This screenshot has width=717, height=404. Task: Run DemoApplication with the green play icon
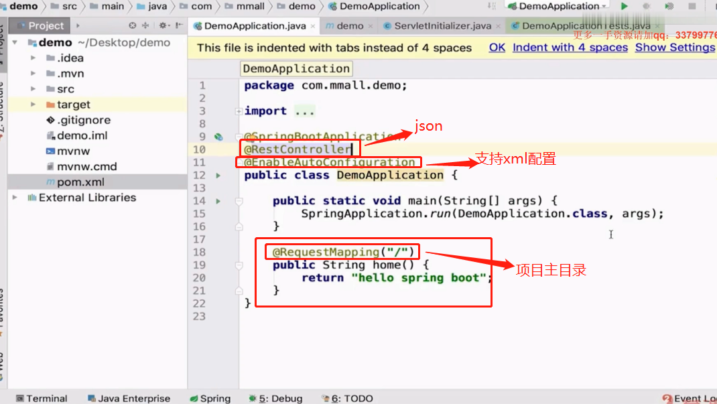(624, 7)
